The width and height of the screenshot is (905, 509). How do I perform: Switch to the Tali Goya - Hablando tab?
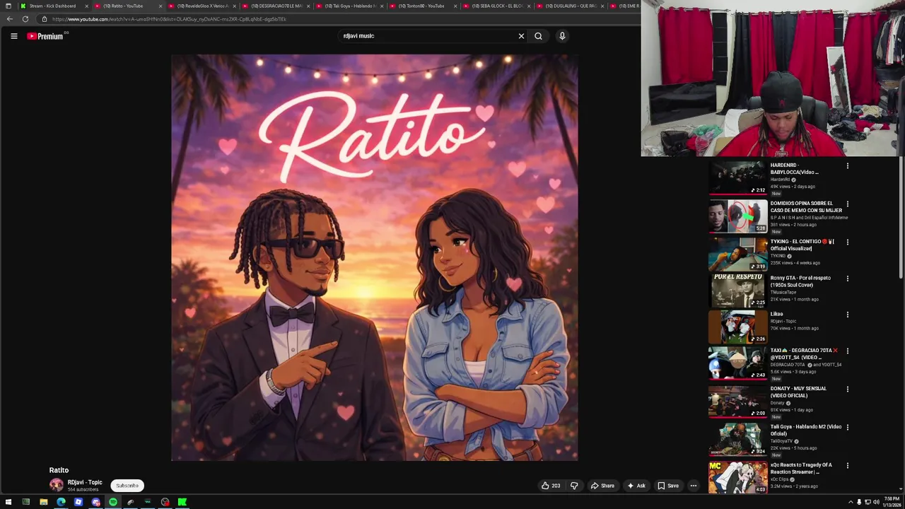[349, 6]
